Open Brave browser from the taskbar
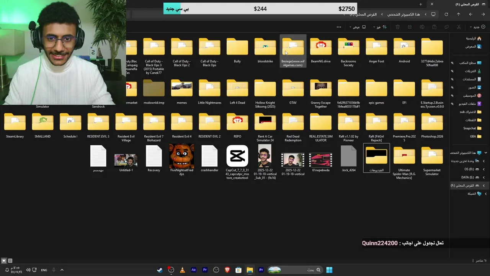The image size is (490, 276). tap(227, 270)
